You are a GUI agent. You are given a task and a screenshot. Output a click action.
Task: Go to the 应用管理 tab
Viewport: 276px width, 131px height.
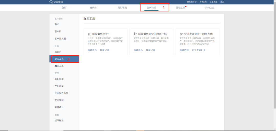coord(122,8)
